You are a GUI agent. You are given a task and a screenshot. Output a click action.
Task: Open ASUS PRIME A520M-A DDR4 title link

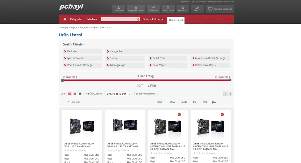pyautogui.click(x=168, y=146)
